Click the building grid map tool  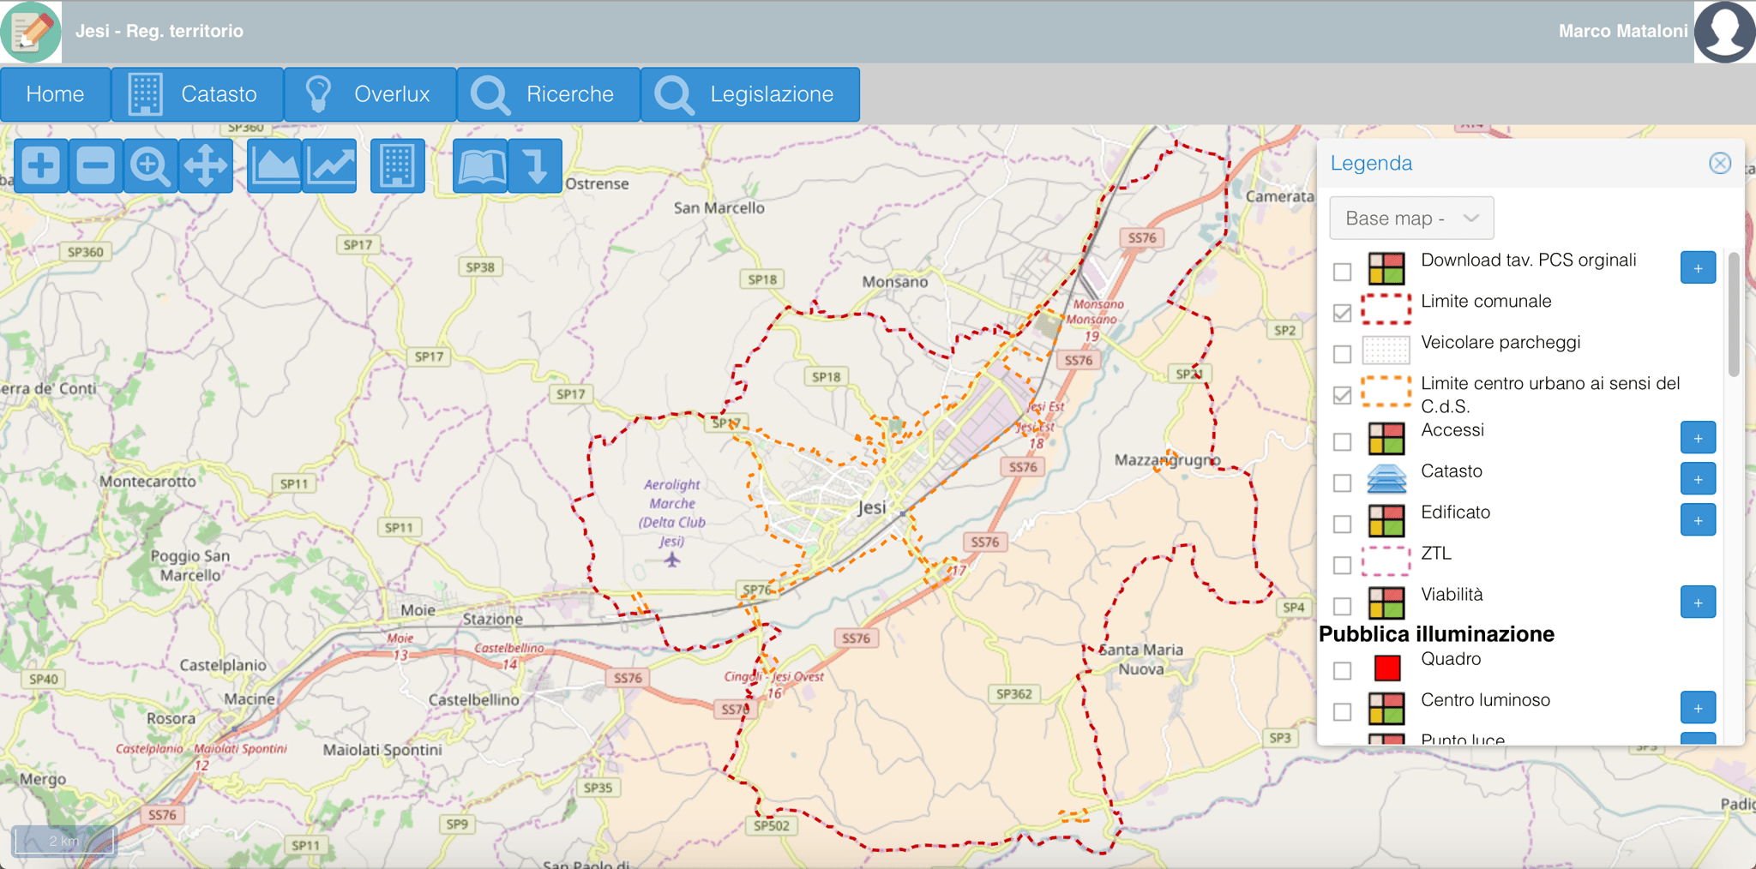[x=397, y=165]
